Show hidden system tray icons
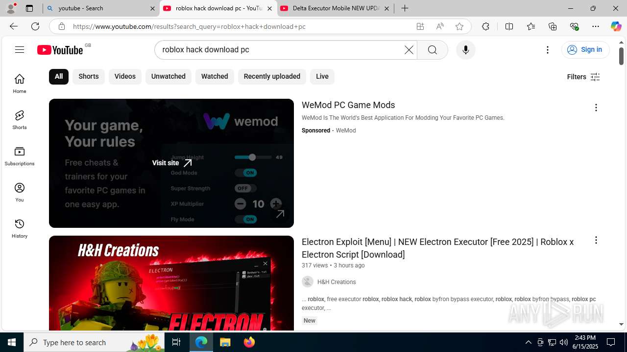Image resolution: width=627 pixels, height=352 pixels. click(528, 342)
